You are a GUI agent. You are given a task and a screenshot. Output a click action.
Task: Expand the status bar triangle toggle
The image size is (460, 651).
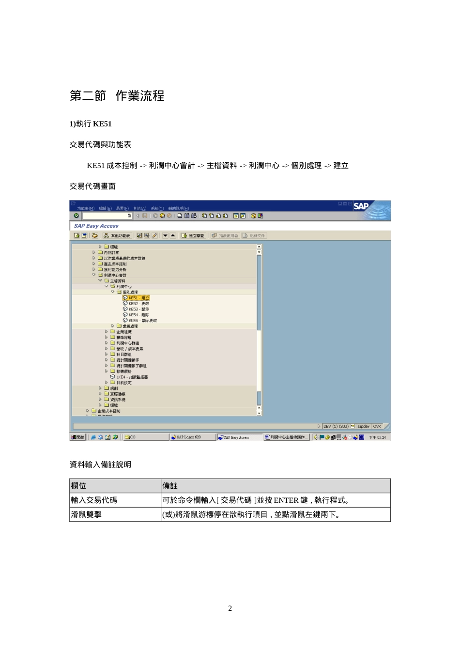click(x=319, y=426)
